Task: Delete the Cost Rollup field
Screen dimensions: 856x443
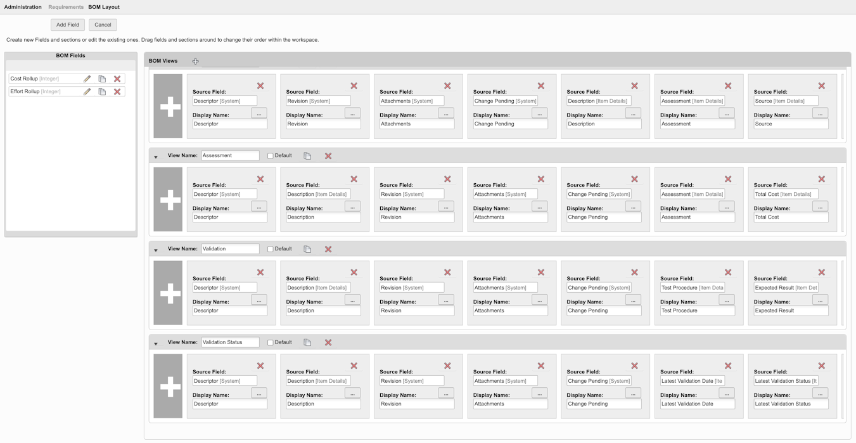Action: [117, 79]
